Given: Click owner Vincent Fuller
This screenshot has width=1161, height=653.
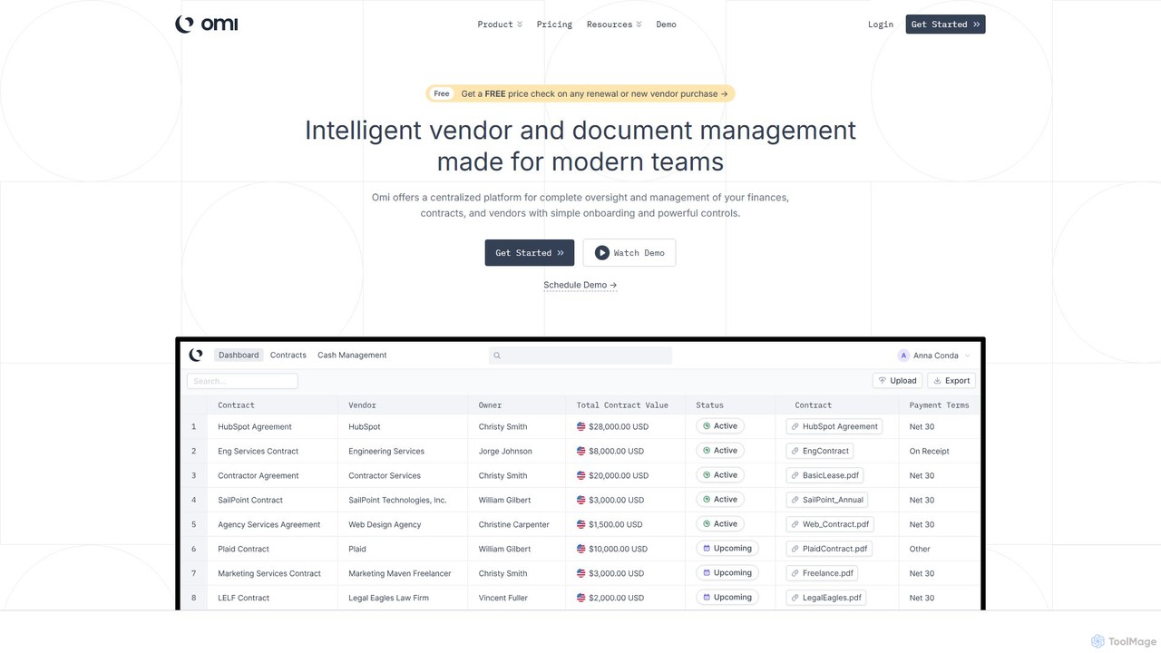Looking at the screenshot, I should click(504, 598).
